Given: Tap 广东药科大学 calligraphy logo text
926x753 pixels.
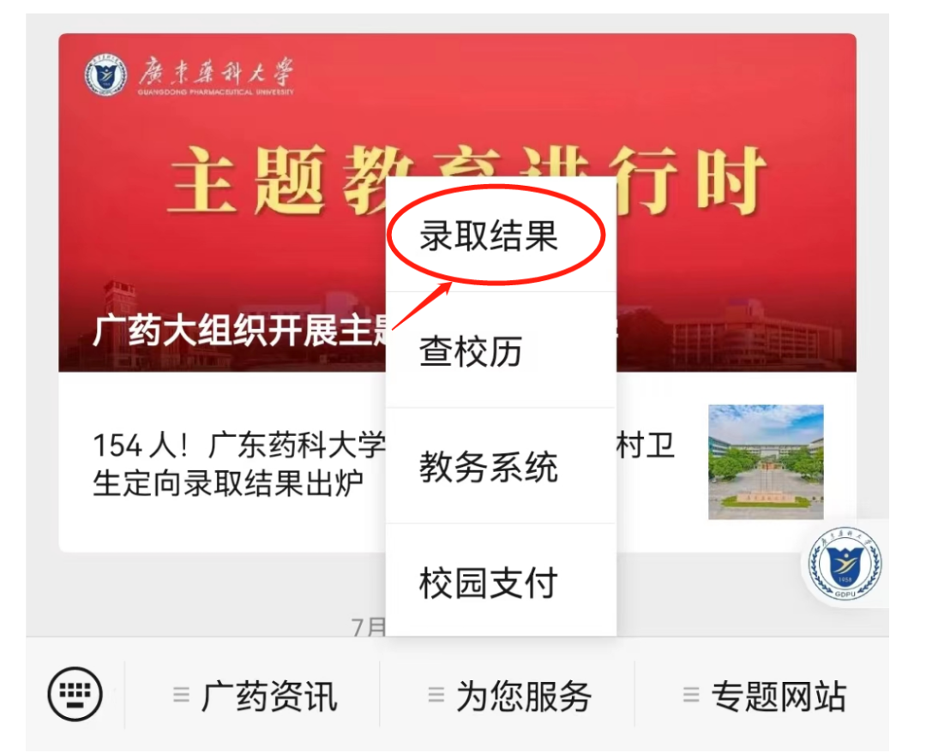Looking at the screenshot, I should (x=216, y=75).
